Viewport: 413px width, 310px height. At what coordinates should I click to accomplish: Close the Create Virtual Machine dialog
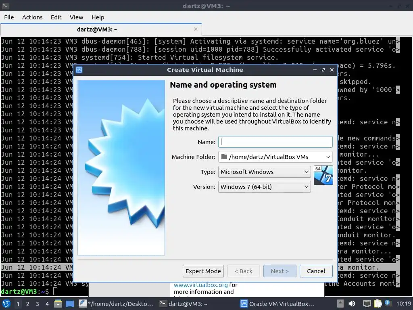point(332,70)
